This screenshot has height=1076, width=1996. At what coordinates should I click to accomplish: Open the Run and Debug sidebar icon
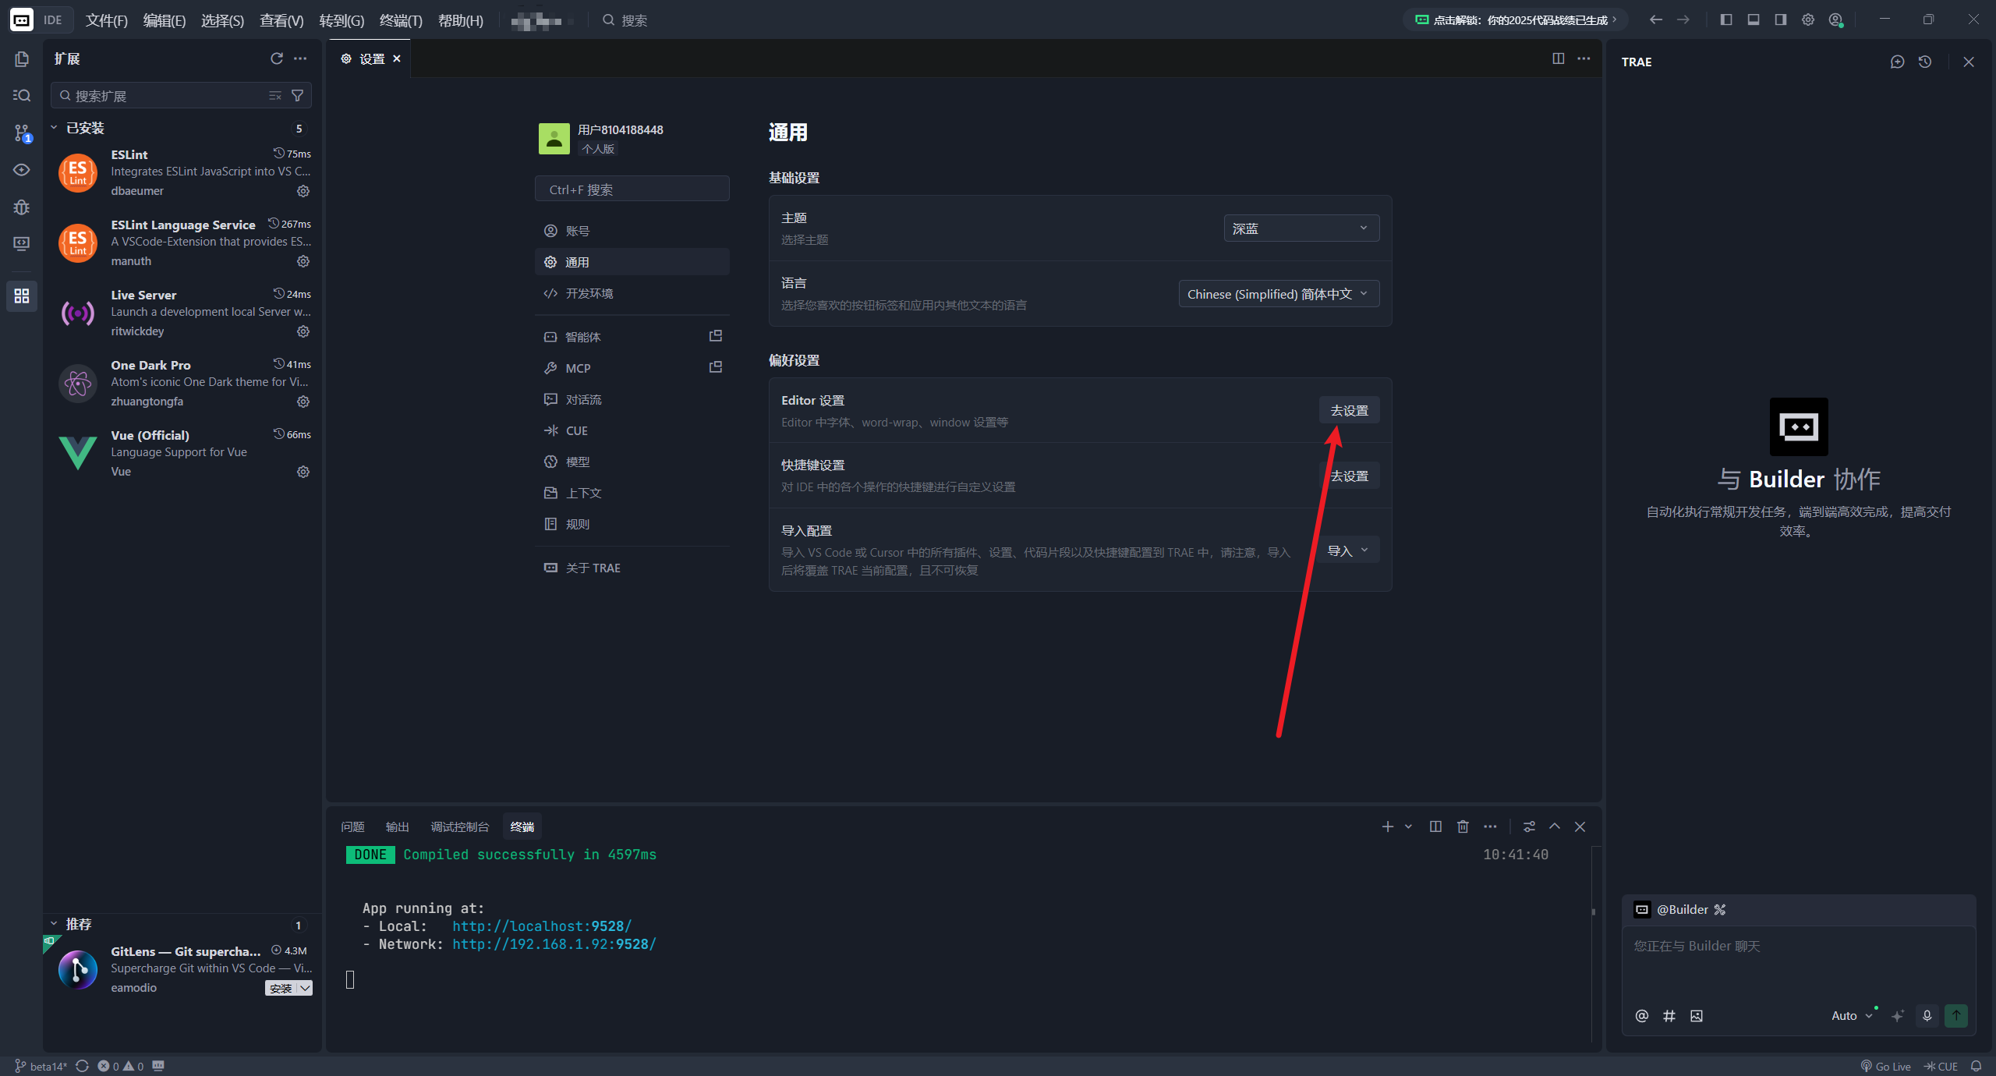click(x=22, y=207)
